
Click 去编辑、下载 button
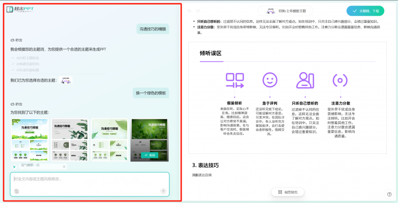coord(365,11)
